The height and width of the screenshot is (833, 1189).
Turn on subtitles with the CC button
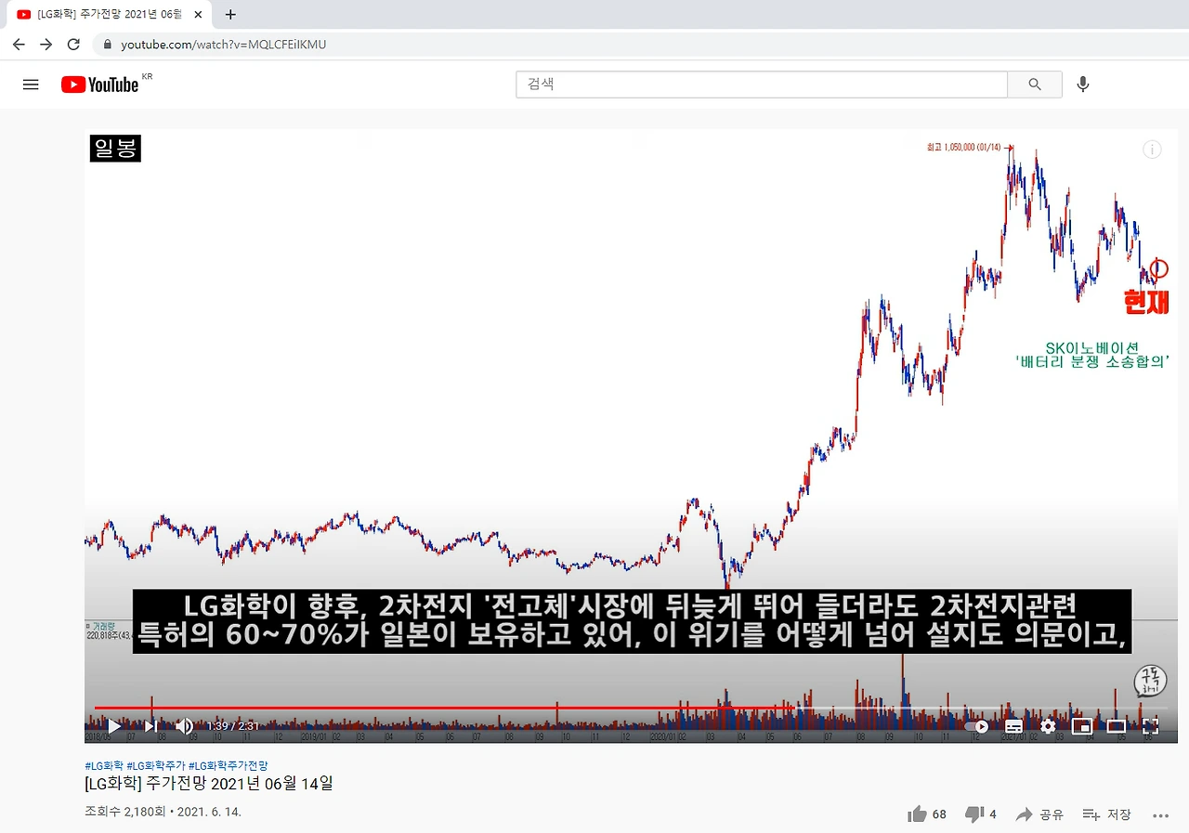(1013, 726)
